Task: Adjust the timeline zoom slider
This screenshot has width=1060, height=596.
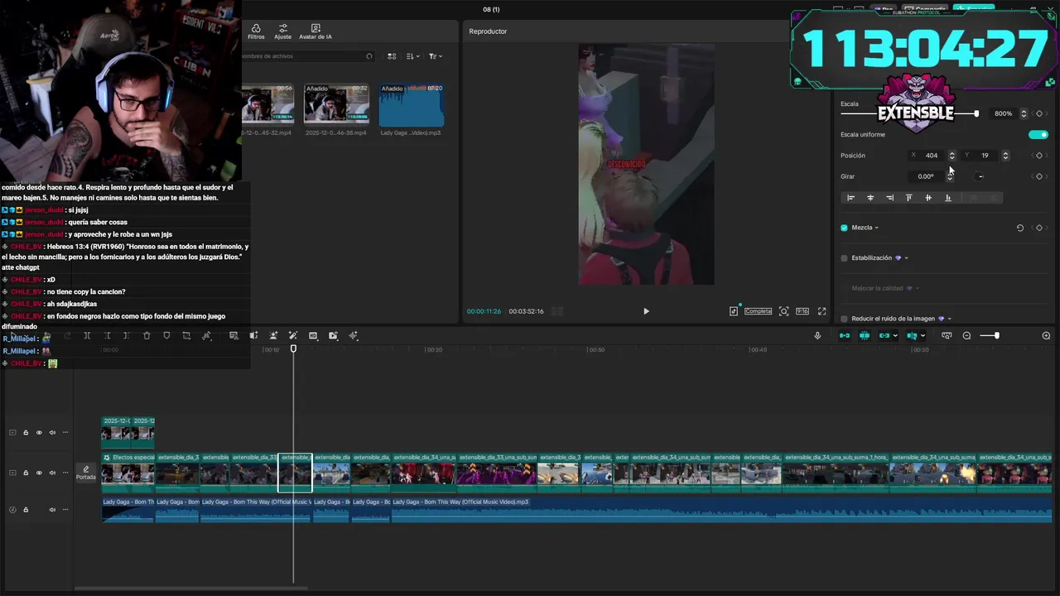Action: tap(996, 335)
